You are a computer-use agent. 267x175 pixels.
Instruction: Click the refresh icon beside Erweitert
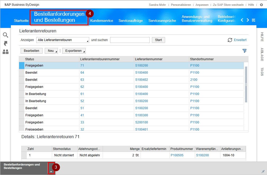pyautogui.click(x=230, y=40)
